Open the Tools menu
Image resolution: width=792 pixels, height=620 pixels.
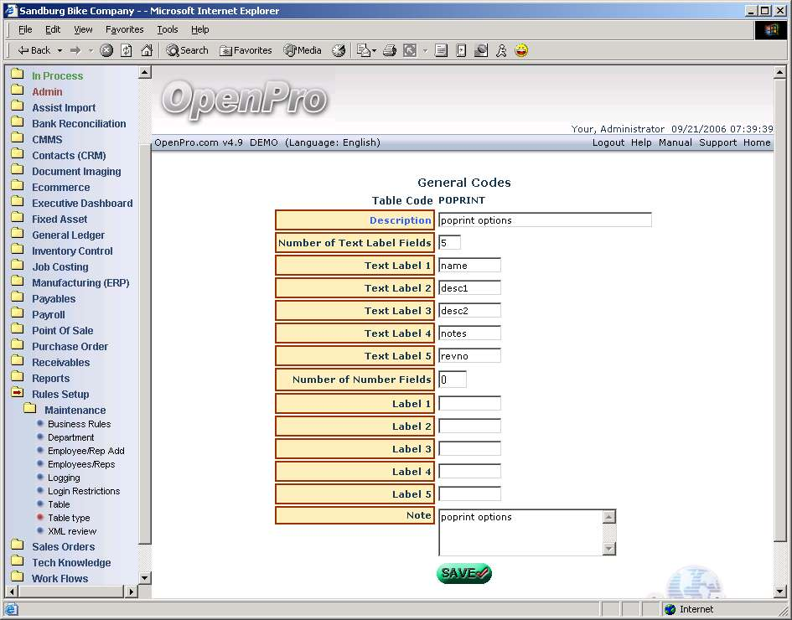tap(168, 29)
